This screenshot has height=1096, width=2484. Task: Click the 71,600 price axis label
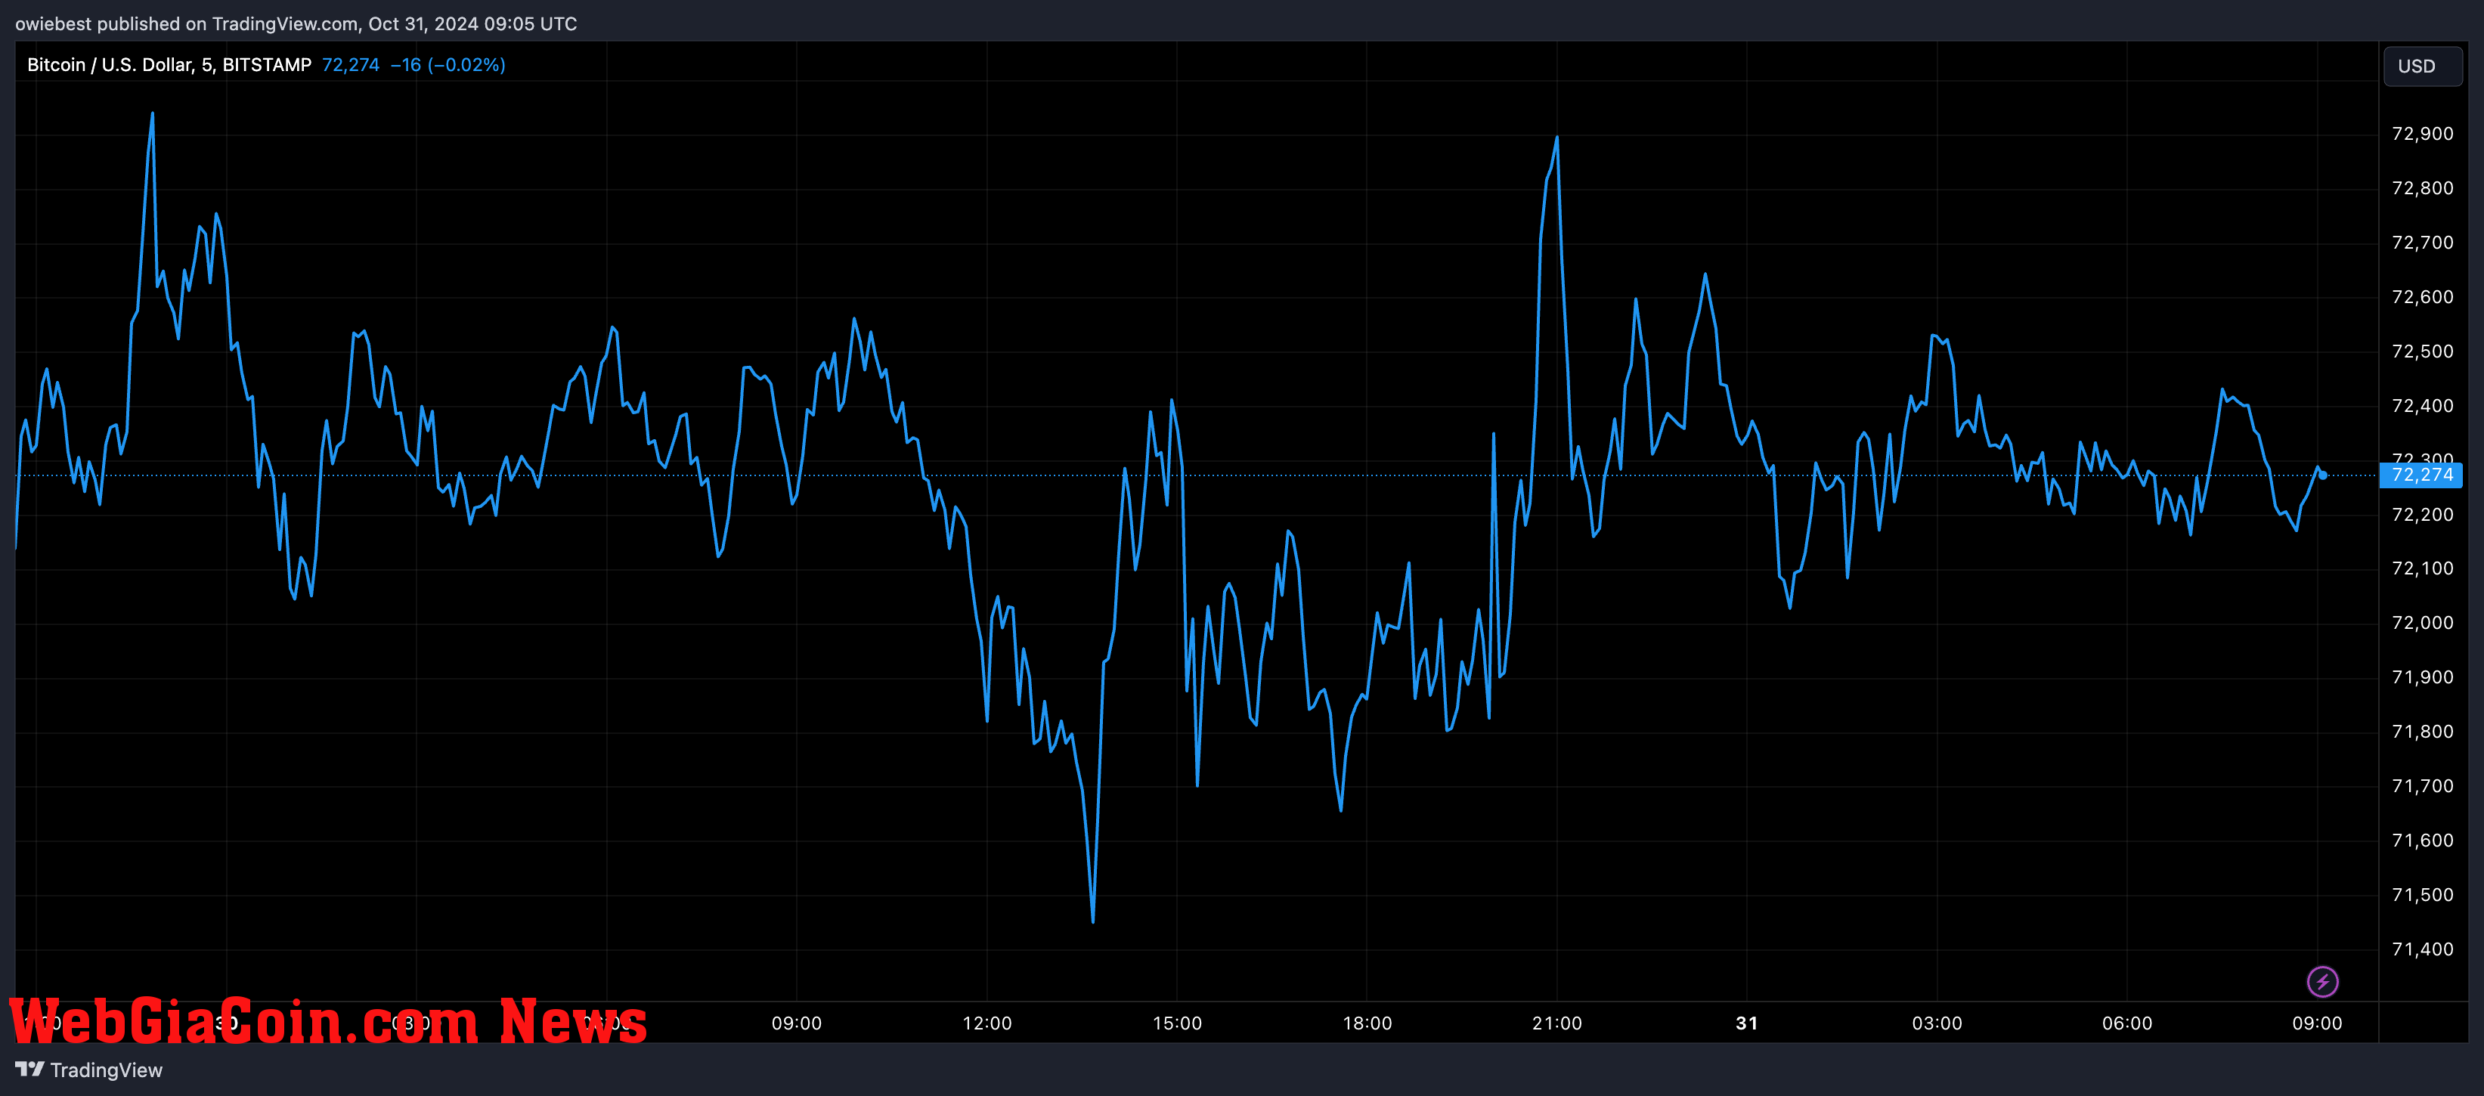coord(2422,841)
